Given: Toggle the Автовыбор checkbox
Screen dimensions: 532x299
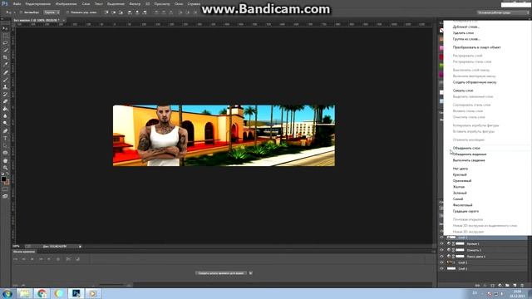Looking at the screenshot, I should point(21,12).
